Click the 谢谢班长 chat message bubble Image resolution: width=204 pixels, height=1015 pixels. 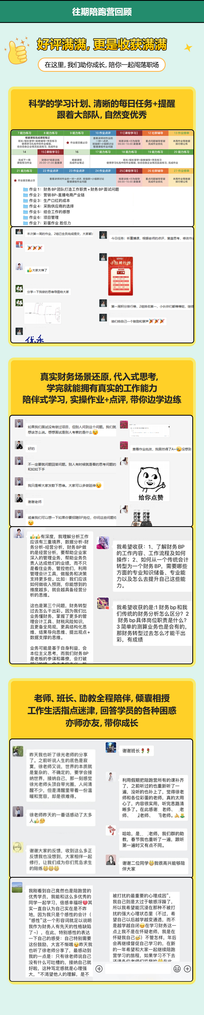pyautogui.click(x=136, y=751)
